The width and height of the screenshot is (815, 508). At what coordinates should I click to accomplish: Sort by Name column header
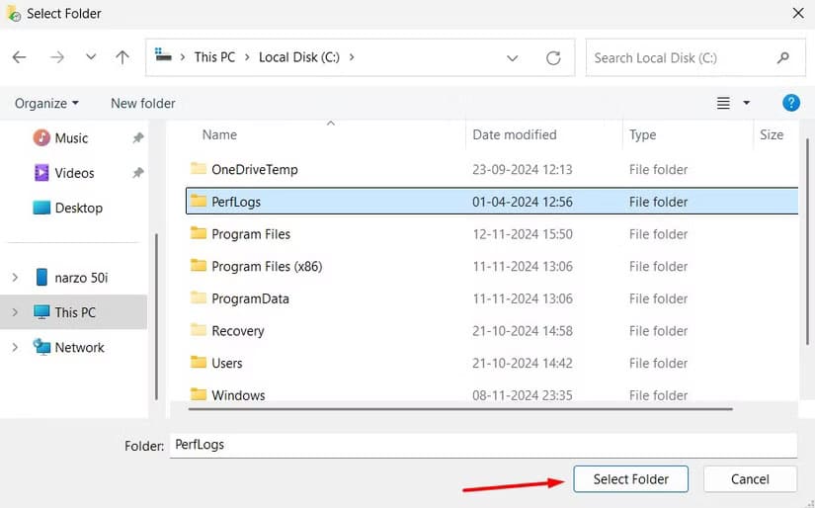(219, 134)
